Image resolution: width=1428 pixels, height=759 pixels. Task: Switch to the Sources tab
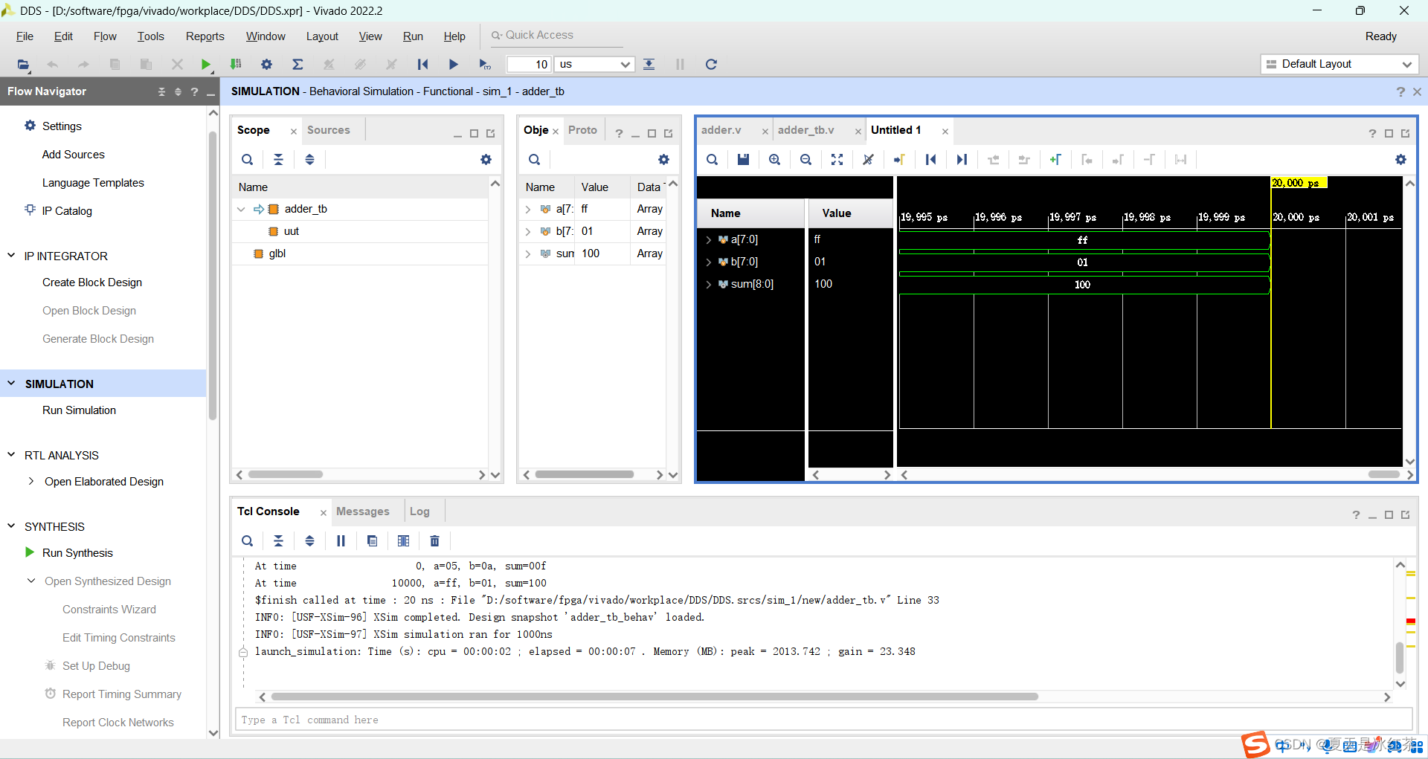pos(329,130)
